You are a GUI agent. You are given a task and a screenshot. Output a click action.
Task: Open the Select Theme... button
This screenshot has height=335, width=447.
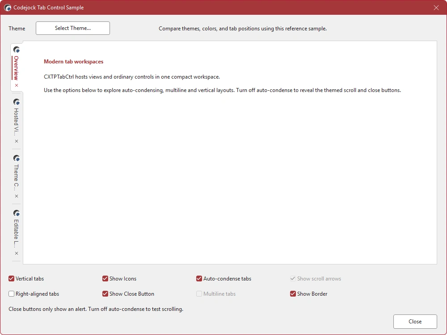tap(73, 28)
